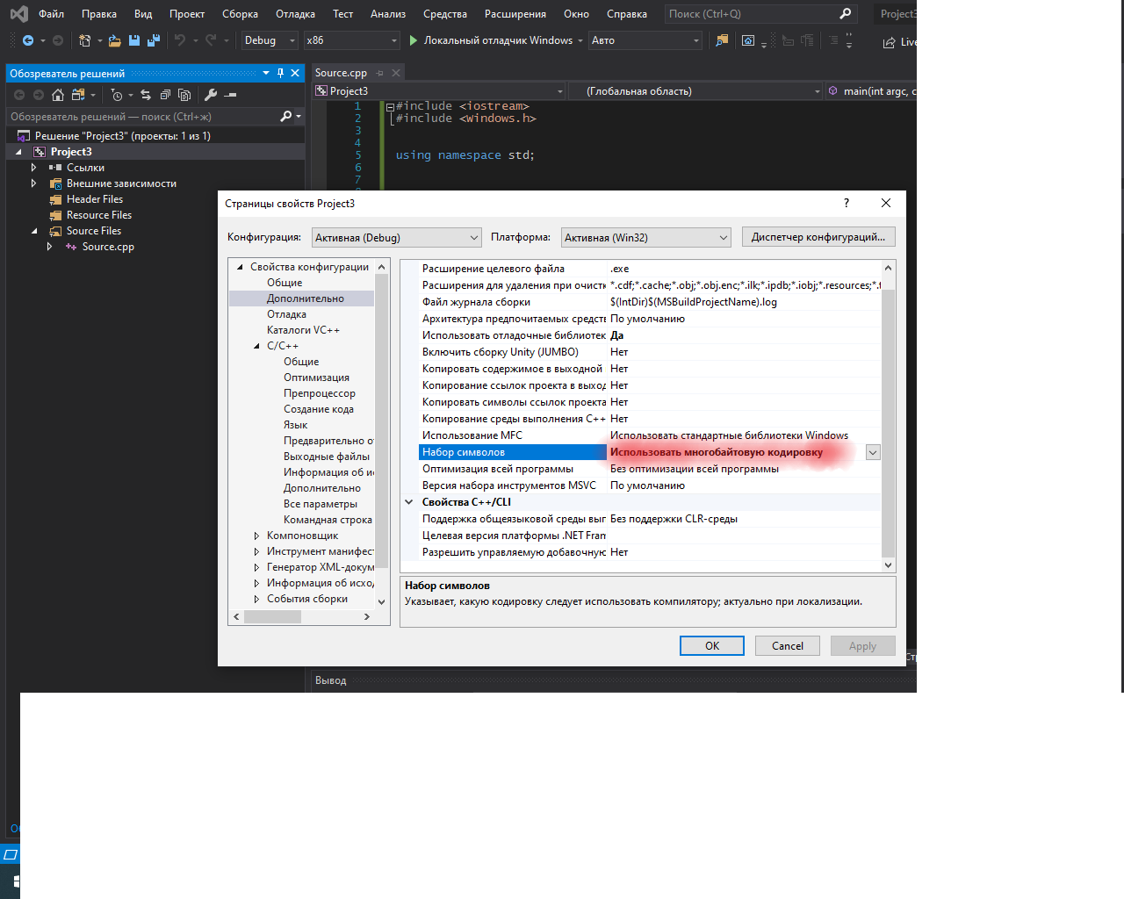Select Общие under Свойства конфигурации
Image resolution: width=1124 pixels, height=899 pixels.
click(285, 283)
